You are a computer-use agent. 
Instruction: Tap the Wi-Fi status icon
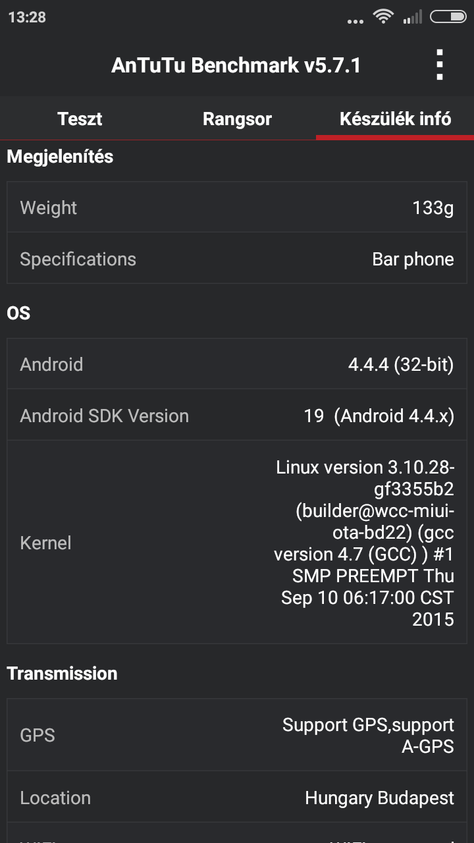(x=382, y=17)
